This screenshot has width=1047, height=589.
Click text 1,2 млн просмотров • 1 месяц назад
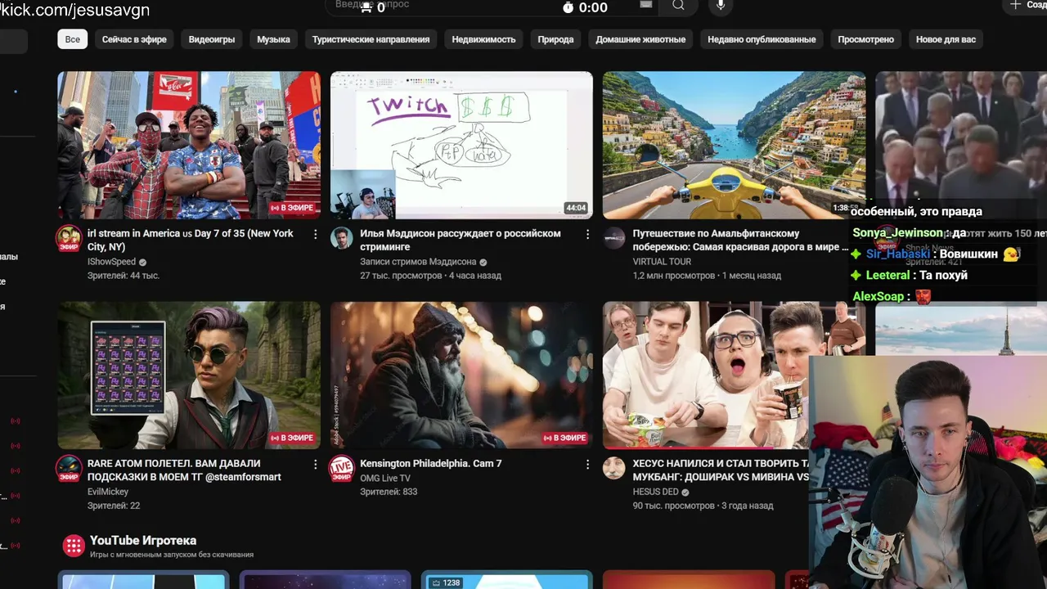pos(707,276)
